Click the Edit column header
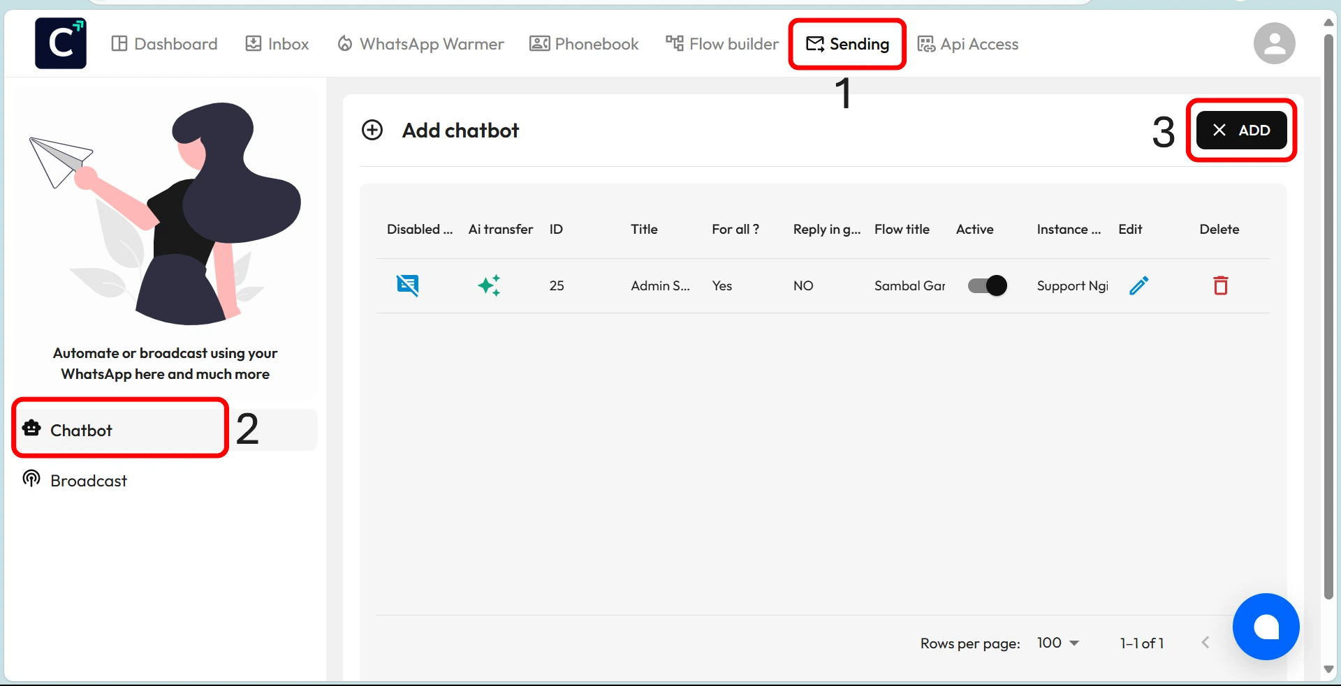This screenshot has width=1341, height=686. [1130, 229]
